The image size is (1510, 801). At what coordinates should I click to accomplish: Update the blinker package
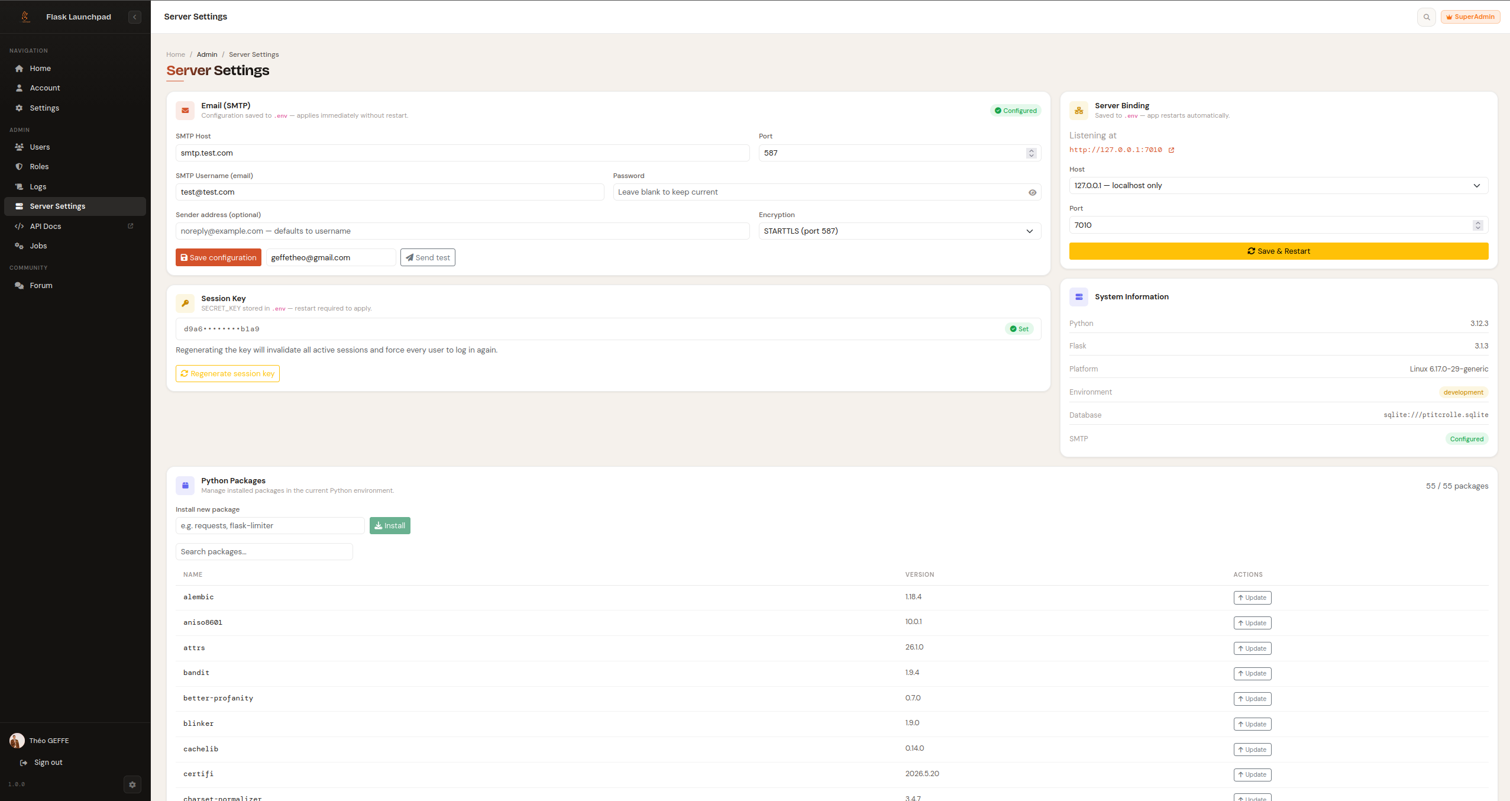click(1252, 725)
